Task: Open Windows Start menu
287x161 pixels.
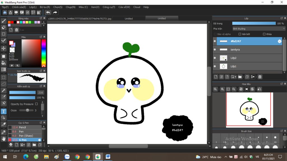Action: click(5, 157)
